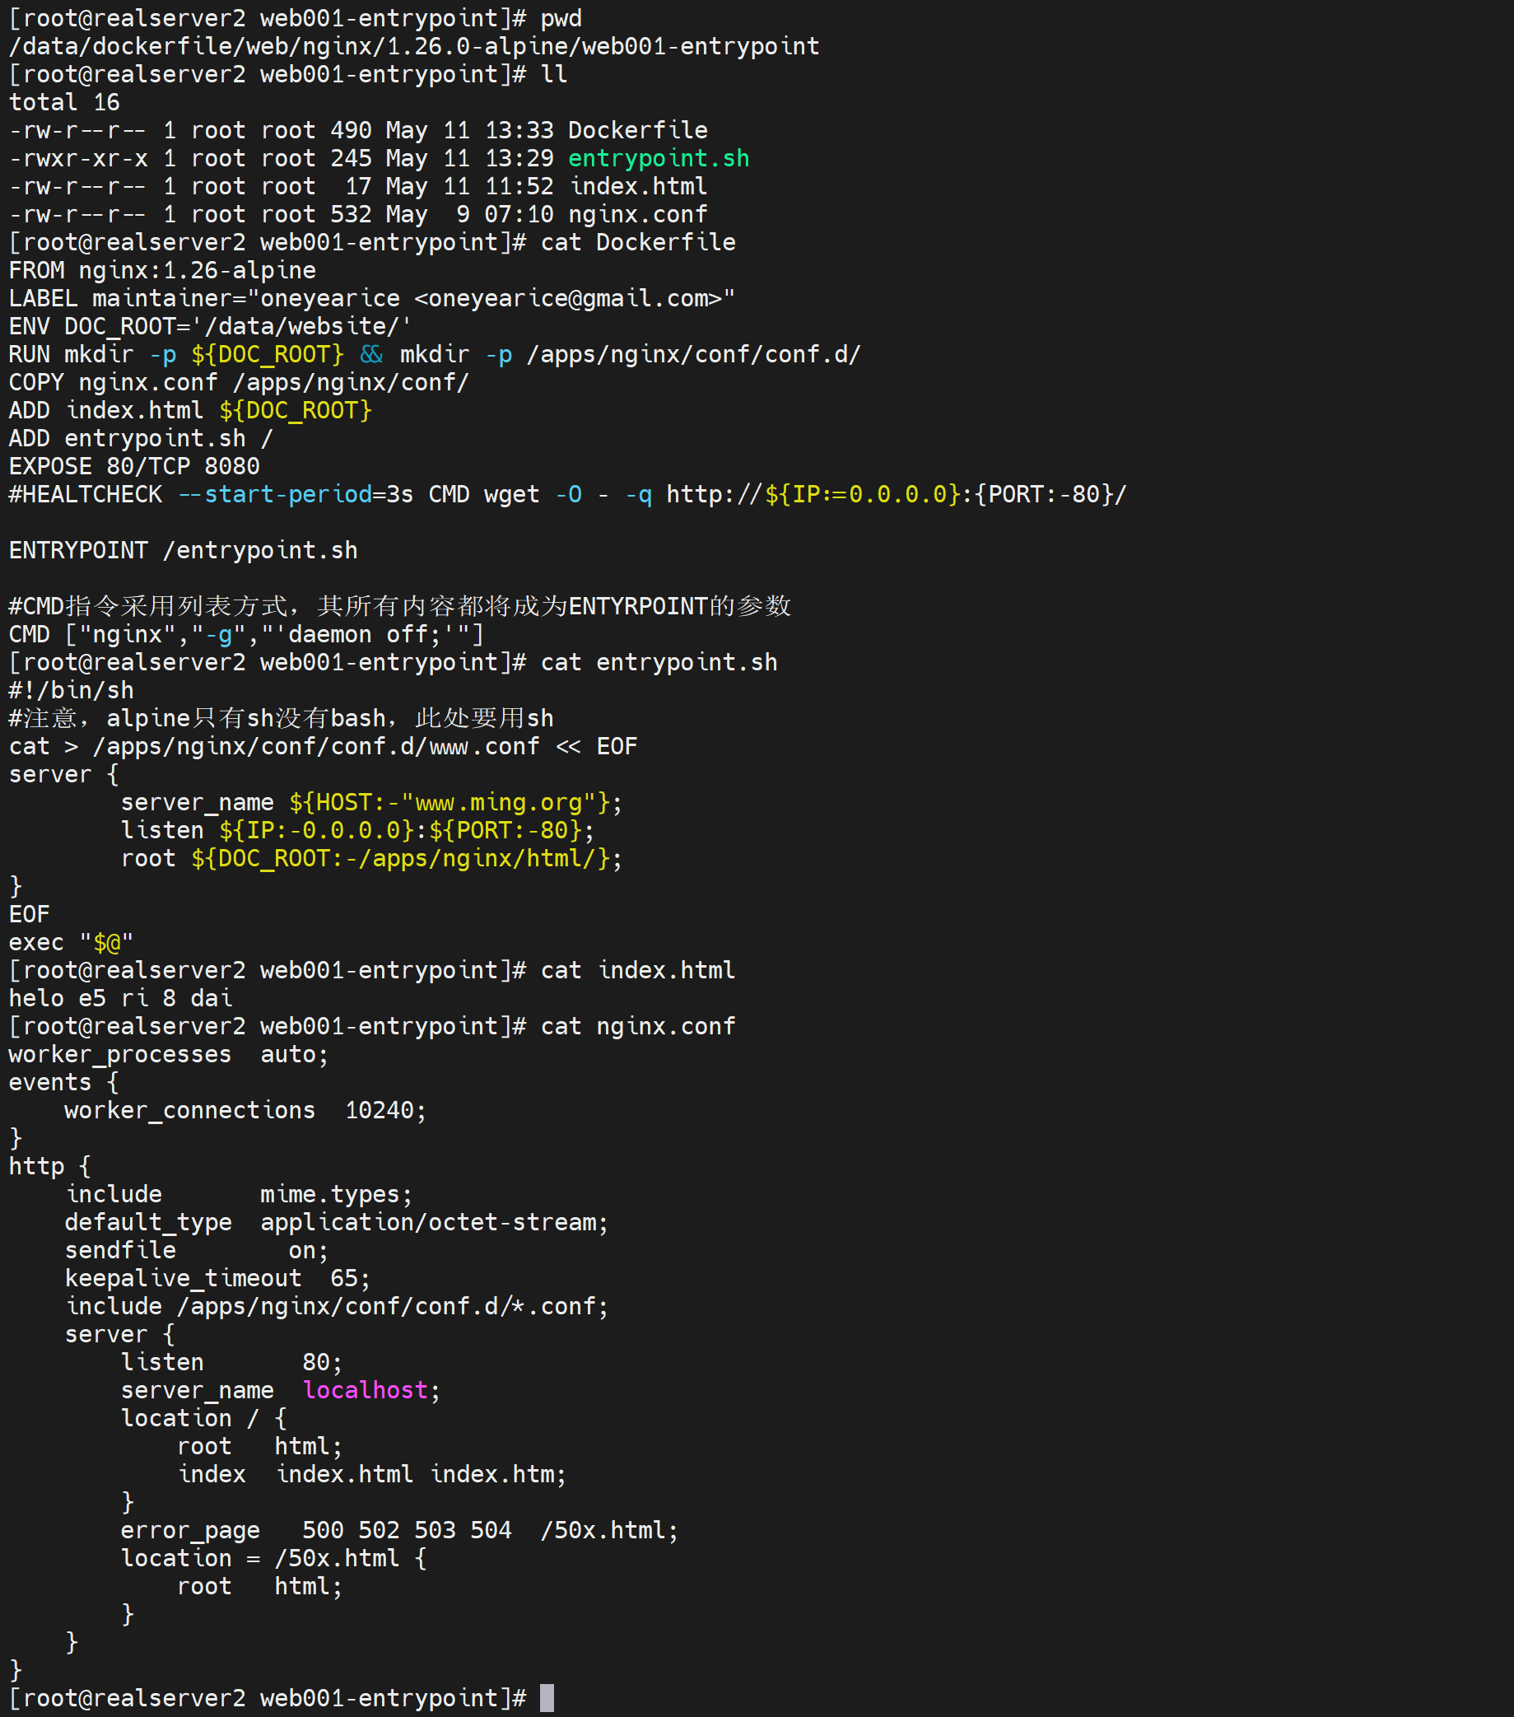Click the Dockerfile filename in the ll output
1514x1717 pixels.
tap(637, 130)
